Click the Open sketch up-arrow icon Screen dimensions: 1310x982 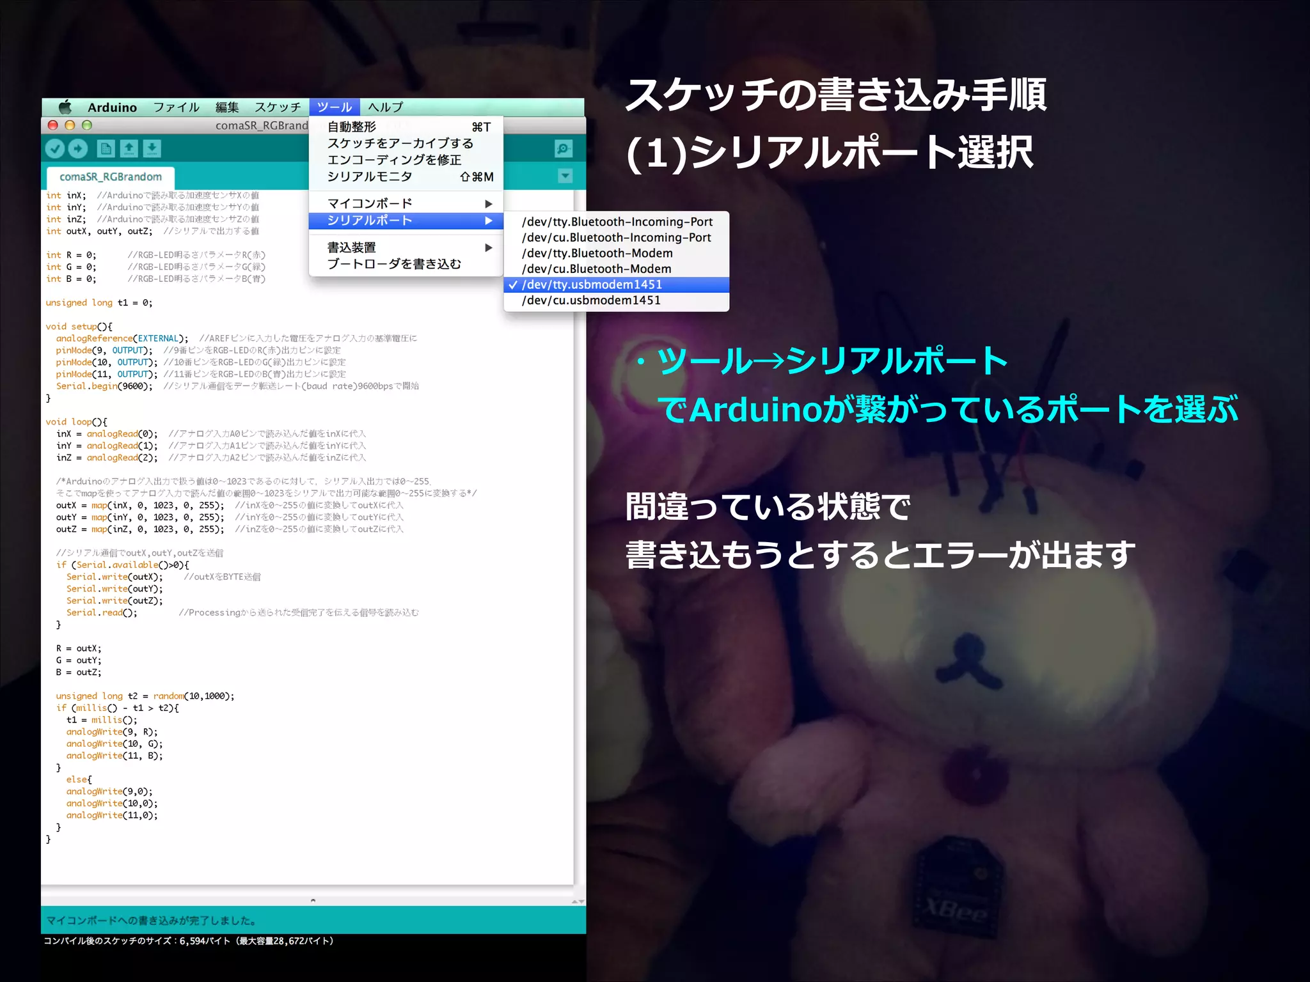(x=129, y=149)
